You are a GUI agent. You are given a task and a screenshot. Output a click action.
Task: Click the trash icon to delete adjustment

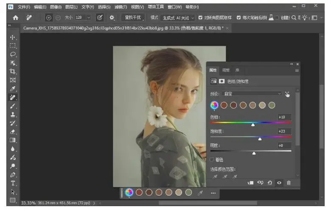[289, 182]
